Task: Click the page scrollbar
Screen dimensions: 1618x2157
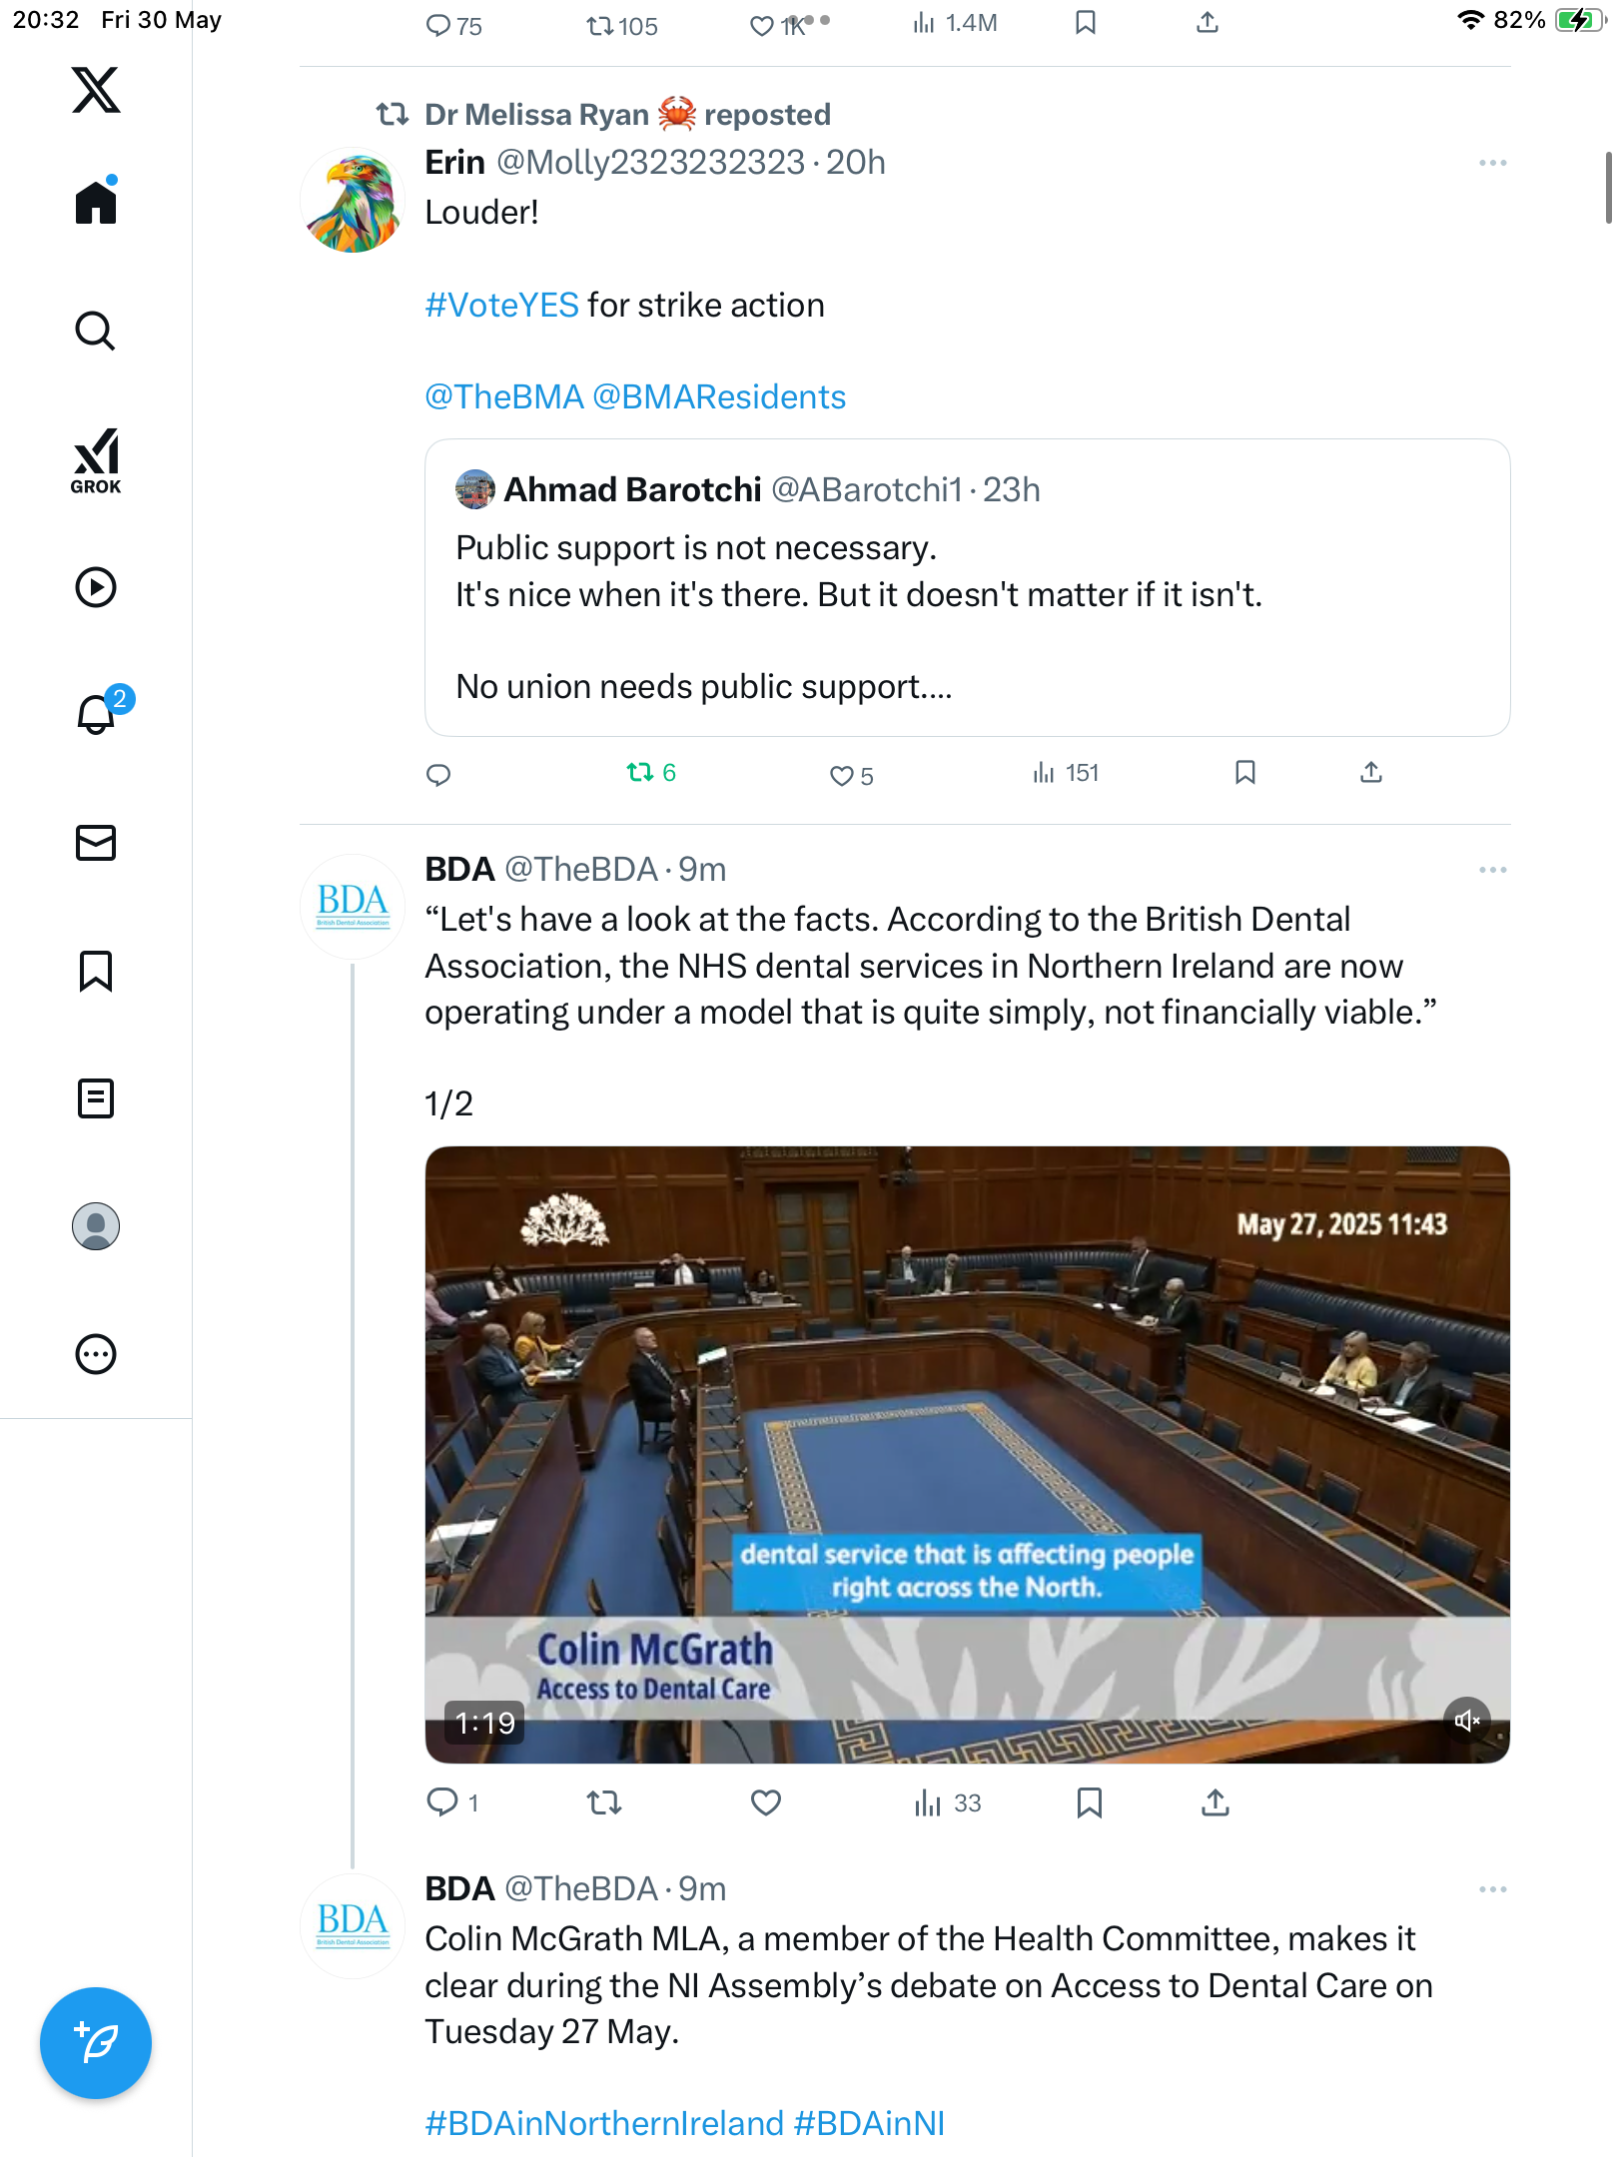Action: pos(1608,188)
